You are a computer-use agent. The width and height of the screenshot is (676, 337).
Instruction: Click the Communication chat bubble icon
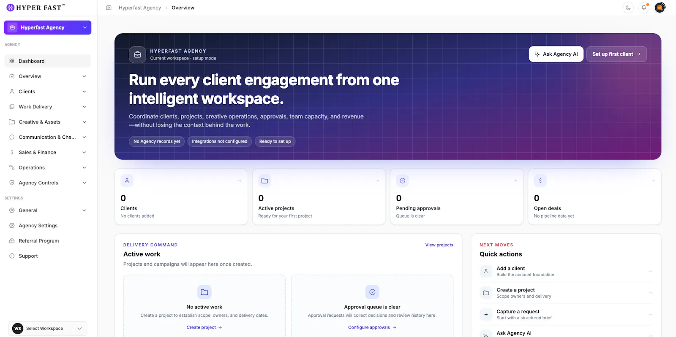coord(12,137)
